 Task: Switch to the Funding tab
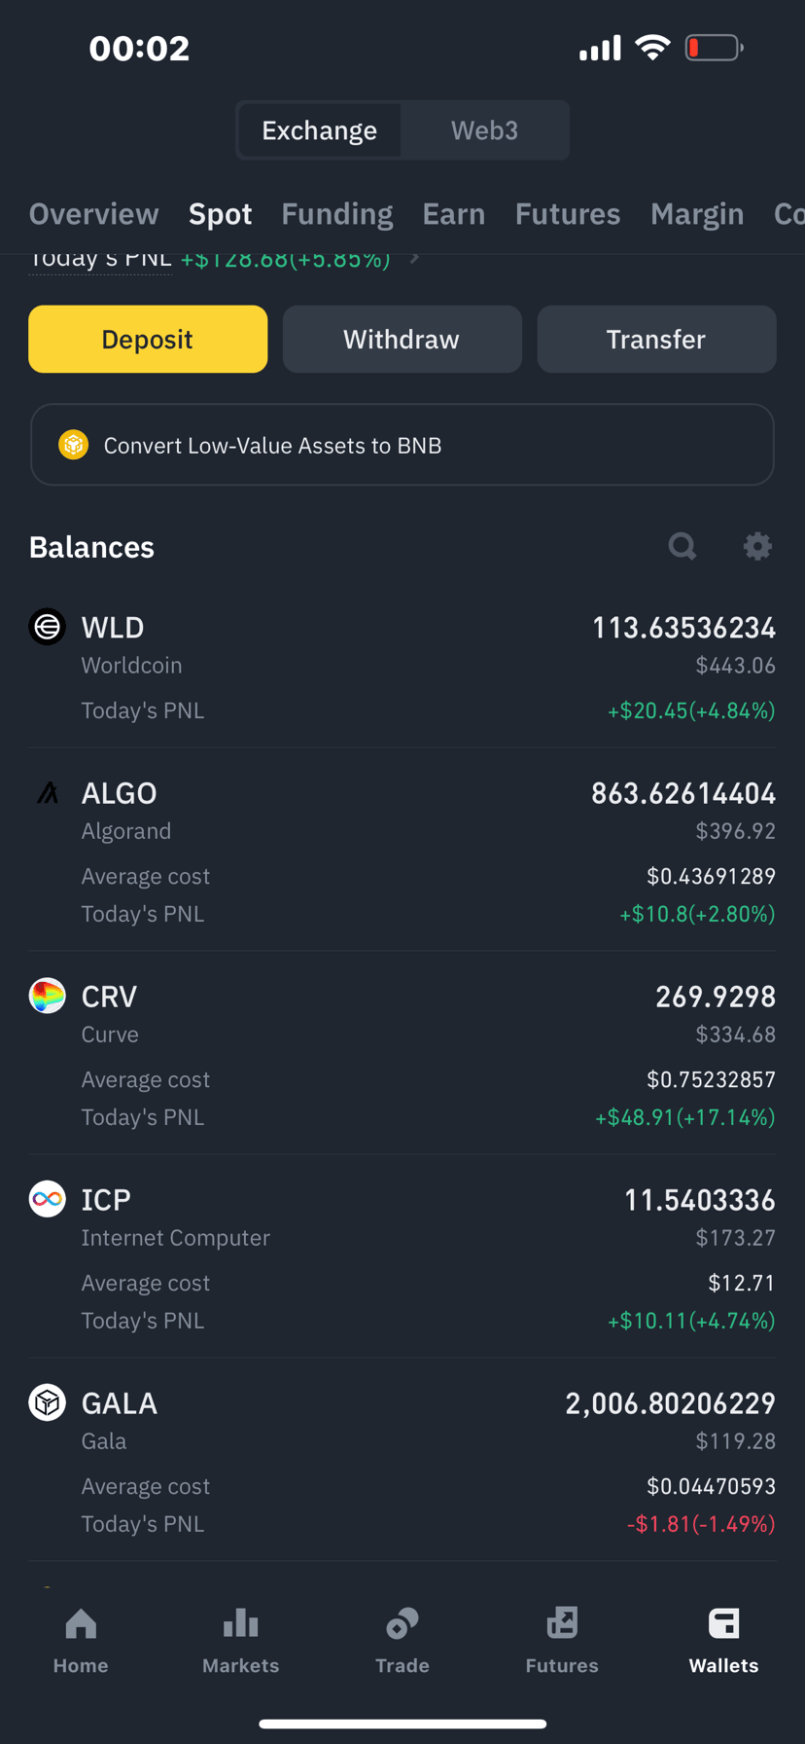(x=337, y=214)
